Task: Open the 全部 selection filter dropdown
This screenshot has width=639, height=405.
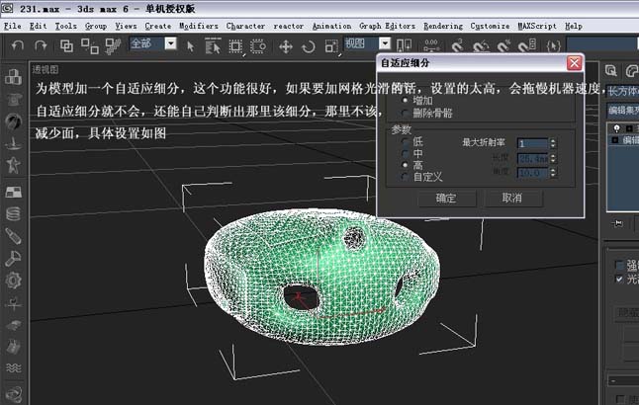Action: click(x=171, y=43)
